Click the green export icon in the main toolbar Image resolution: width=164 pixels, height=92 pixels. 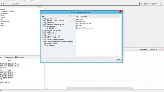click(x=16, y=4)
